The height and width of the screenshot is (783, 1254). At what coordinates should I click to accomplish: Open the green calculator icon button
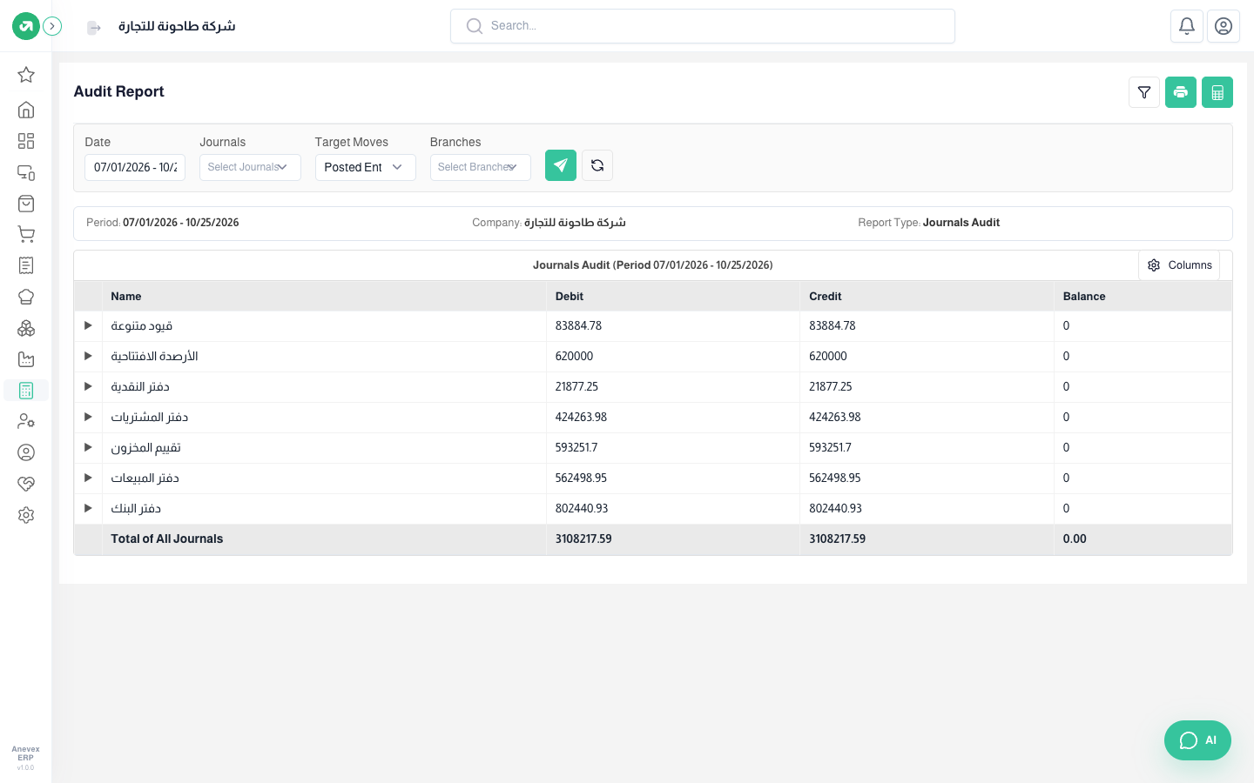pos(1217,92)
